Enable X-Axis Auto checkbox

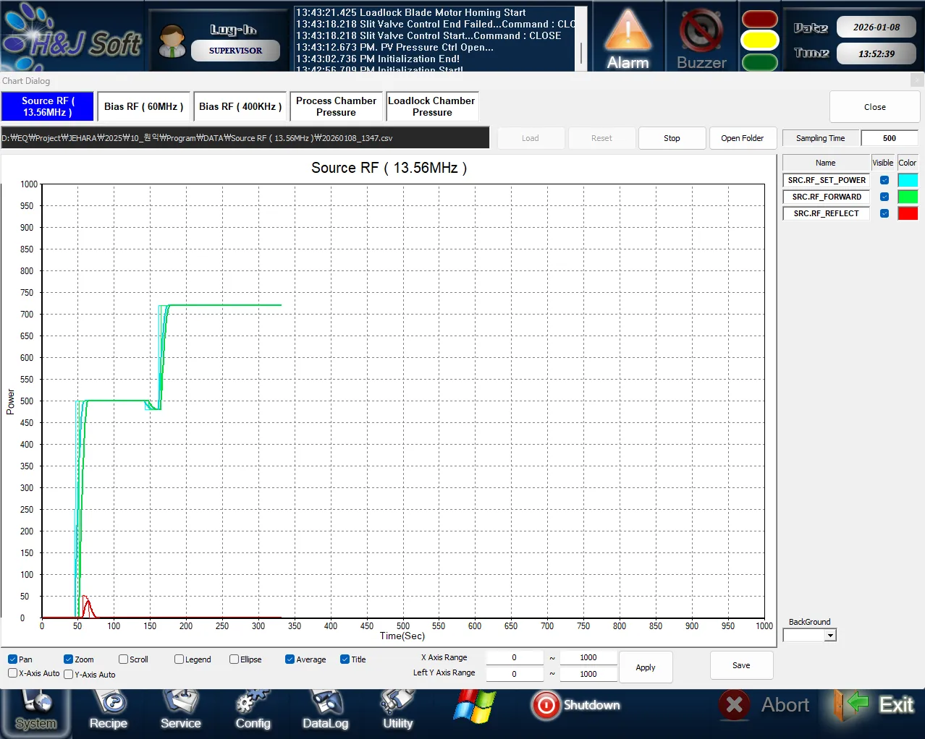(12, 673)
